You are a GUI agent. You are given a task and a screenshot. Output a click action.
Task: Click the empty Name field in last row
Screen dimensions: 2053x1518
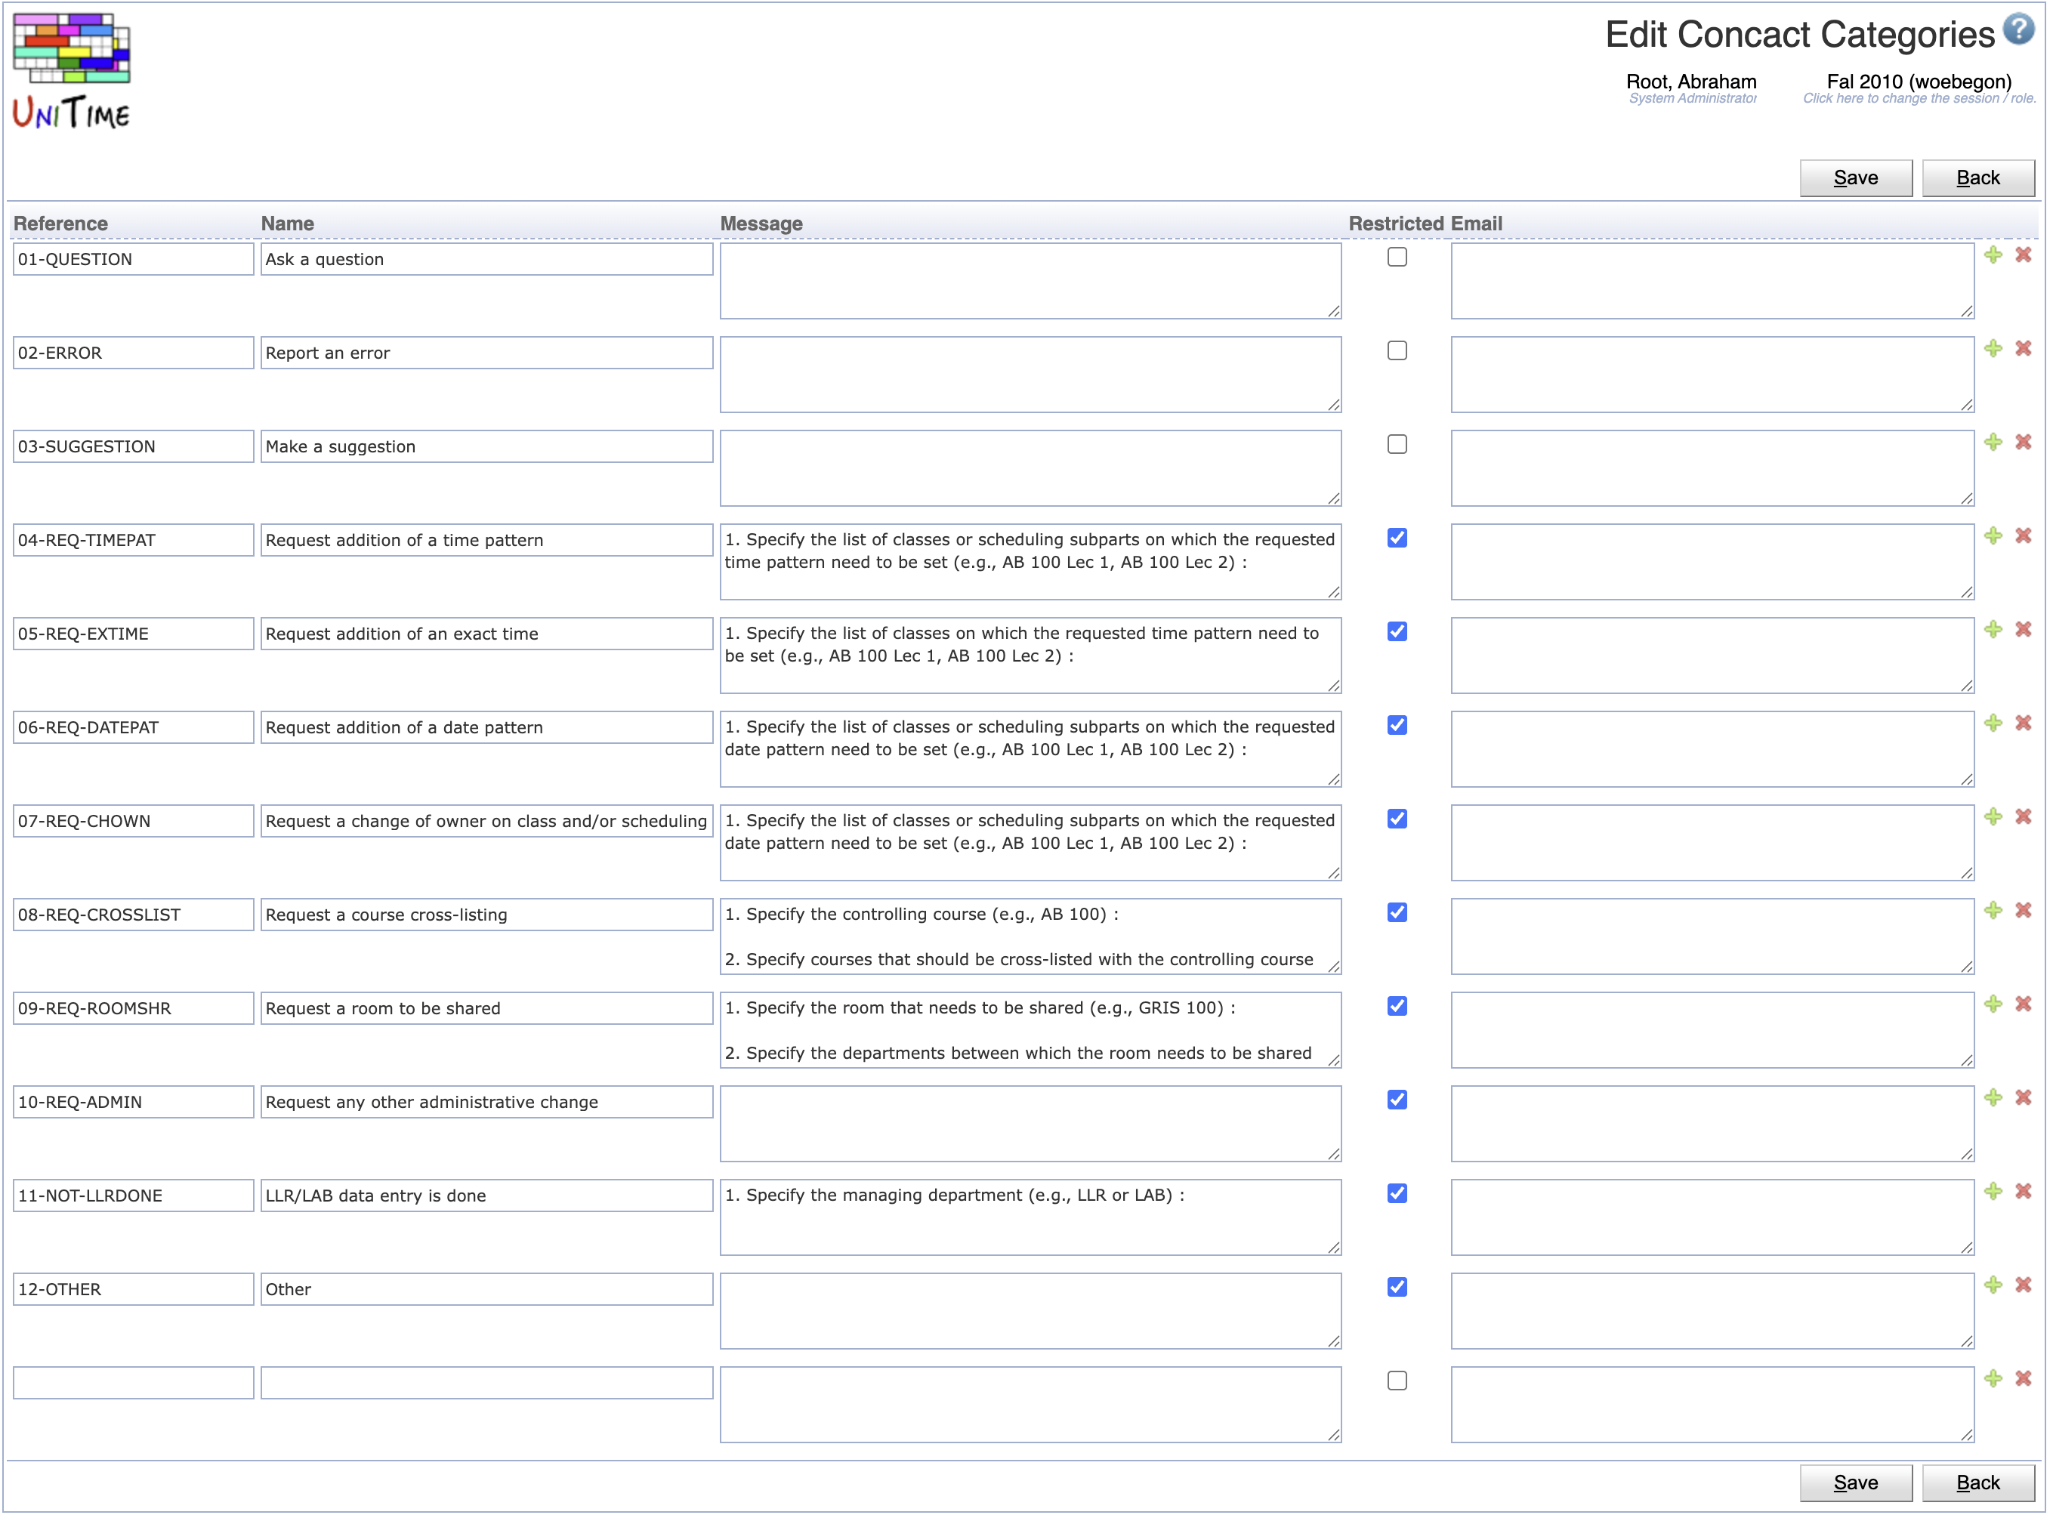(488, 1384)
